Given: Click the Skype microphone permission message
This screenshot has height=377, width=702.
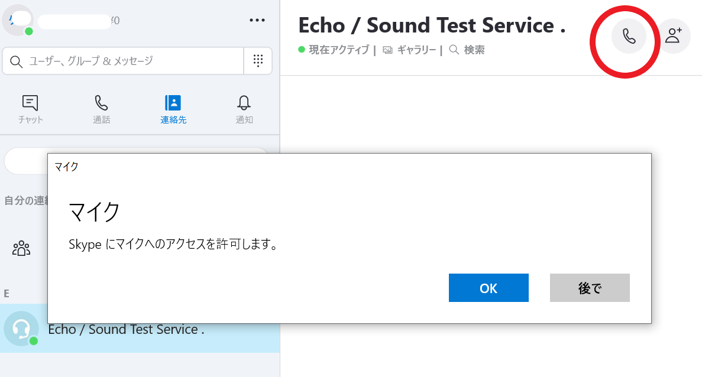Looking at the screenshot, I should [174, 244].
